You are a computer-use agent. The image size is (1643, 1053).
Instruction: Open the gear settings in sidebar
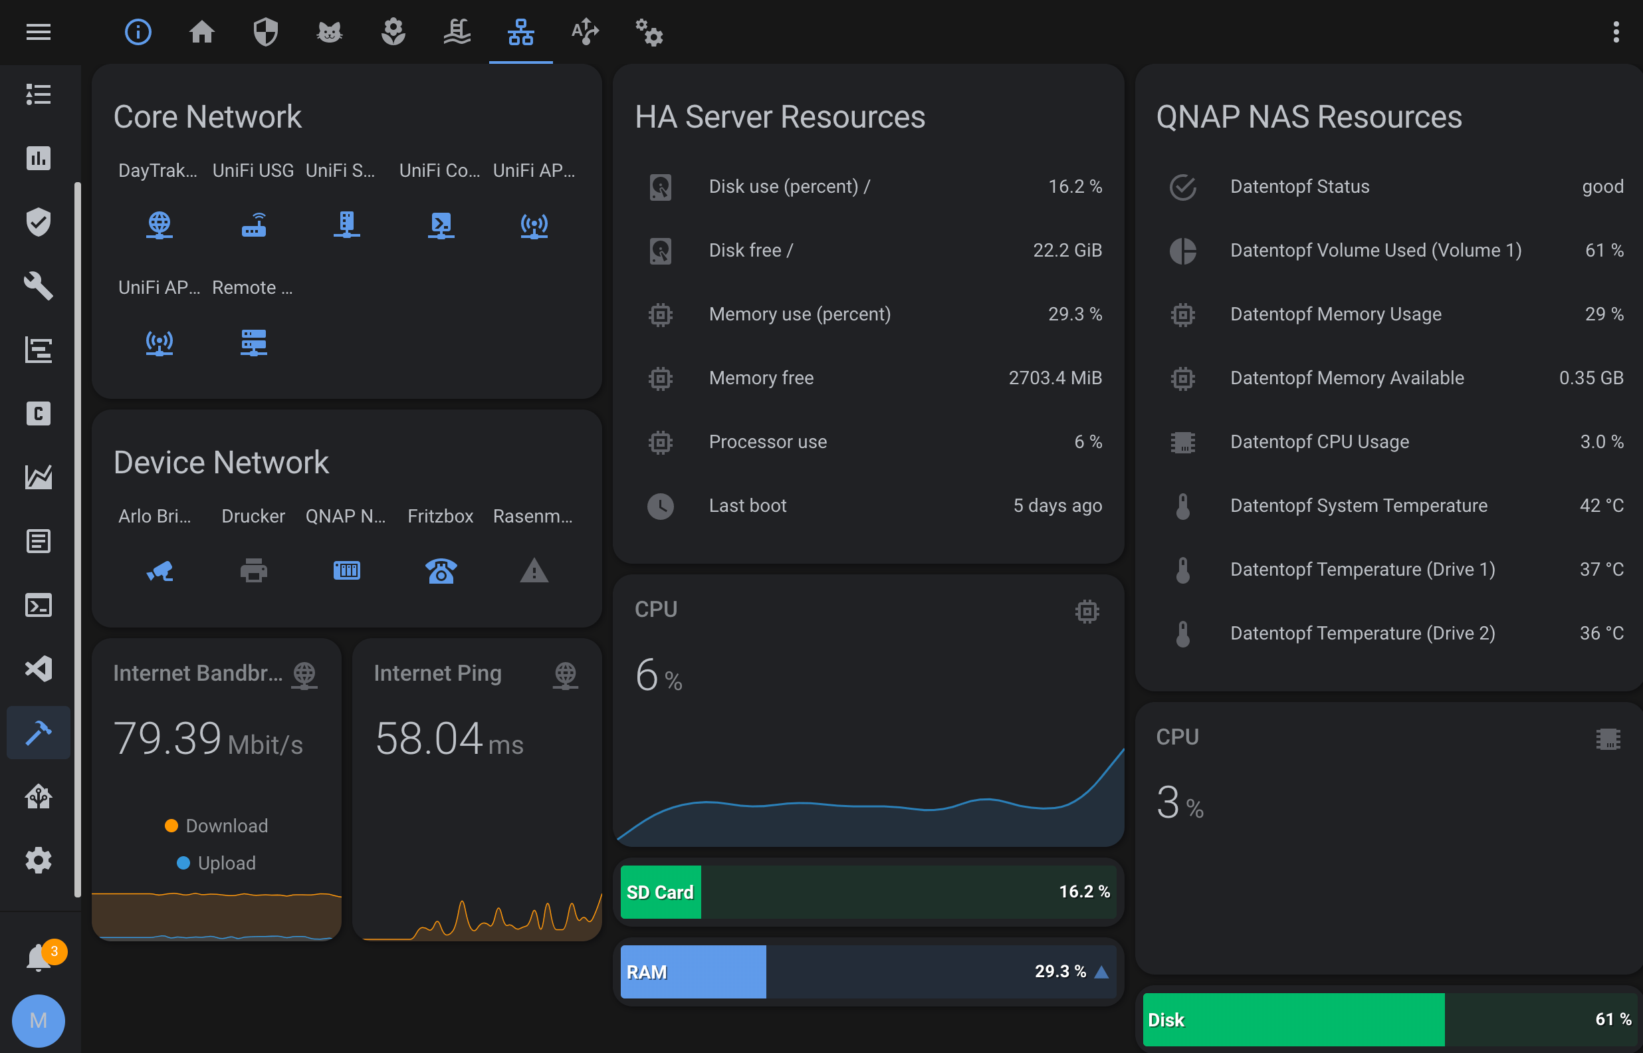(39, 860)
